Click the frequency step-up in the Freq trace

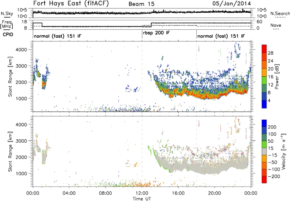[x=151, y=25]
